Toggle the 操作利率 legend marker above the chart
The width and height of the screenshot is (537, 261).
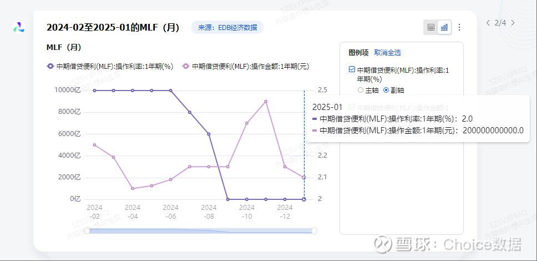click(50, 67)
